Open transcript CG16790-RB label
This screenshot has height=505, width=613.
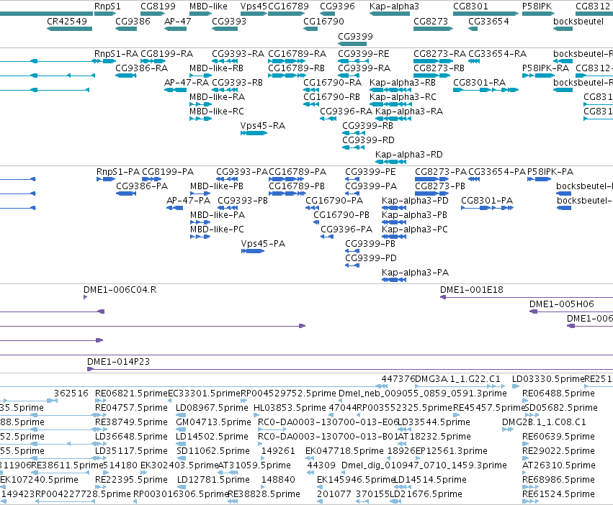(x=331, y=97)
